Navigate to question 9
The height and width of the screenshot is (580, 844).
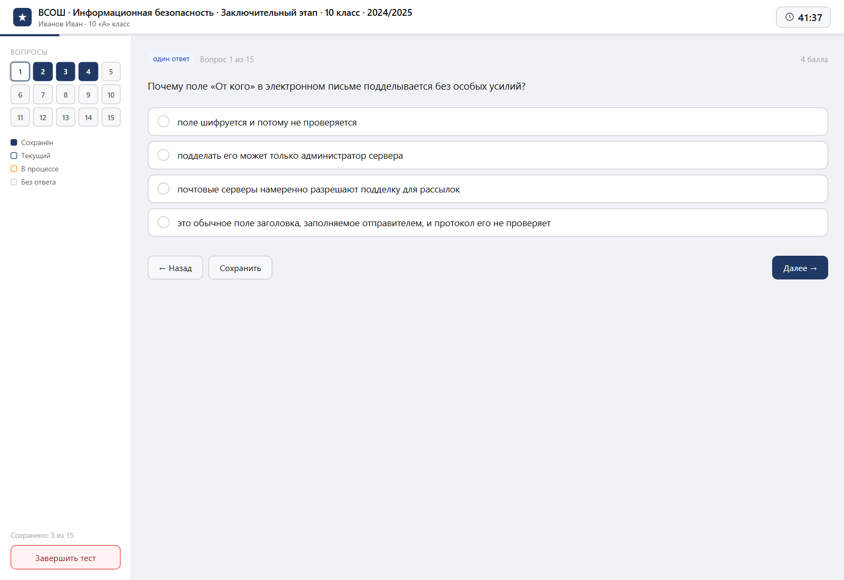coord(88,95)
